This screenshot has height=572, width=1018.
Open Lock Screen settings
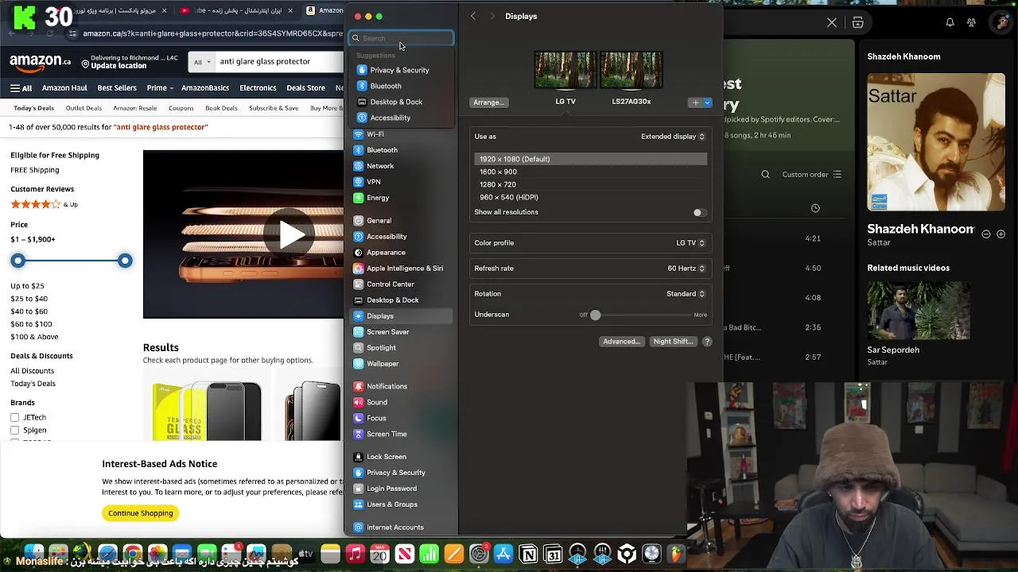[x=402, y=457]
